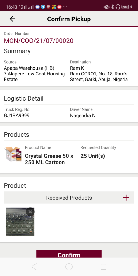The image size is (138, 276).
Task: Tap the Apapa Warehouse source address
Action: click(34, 74)
